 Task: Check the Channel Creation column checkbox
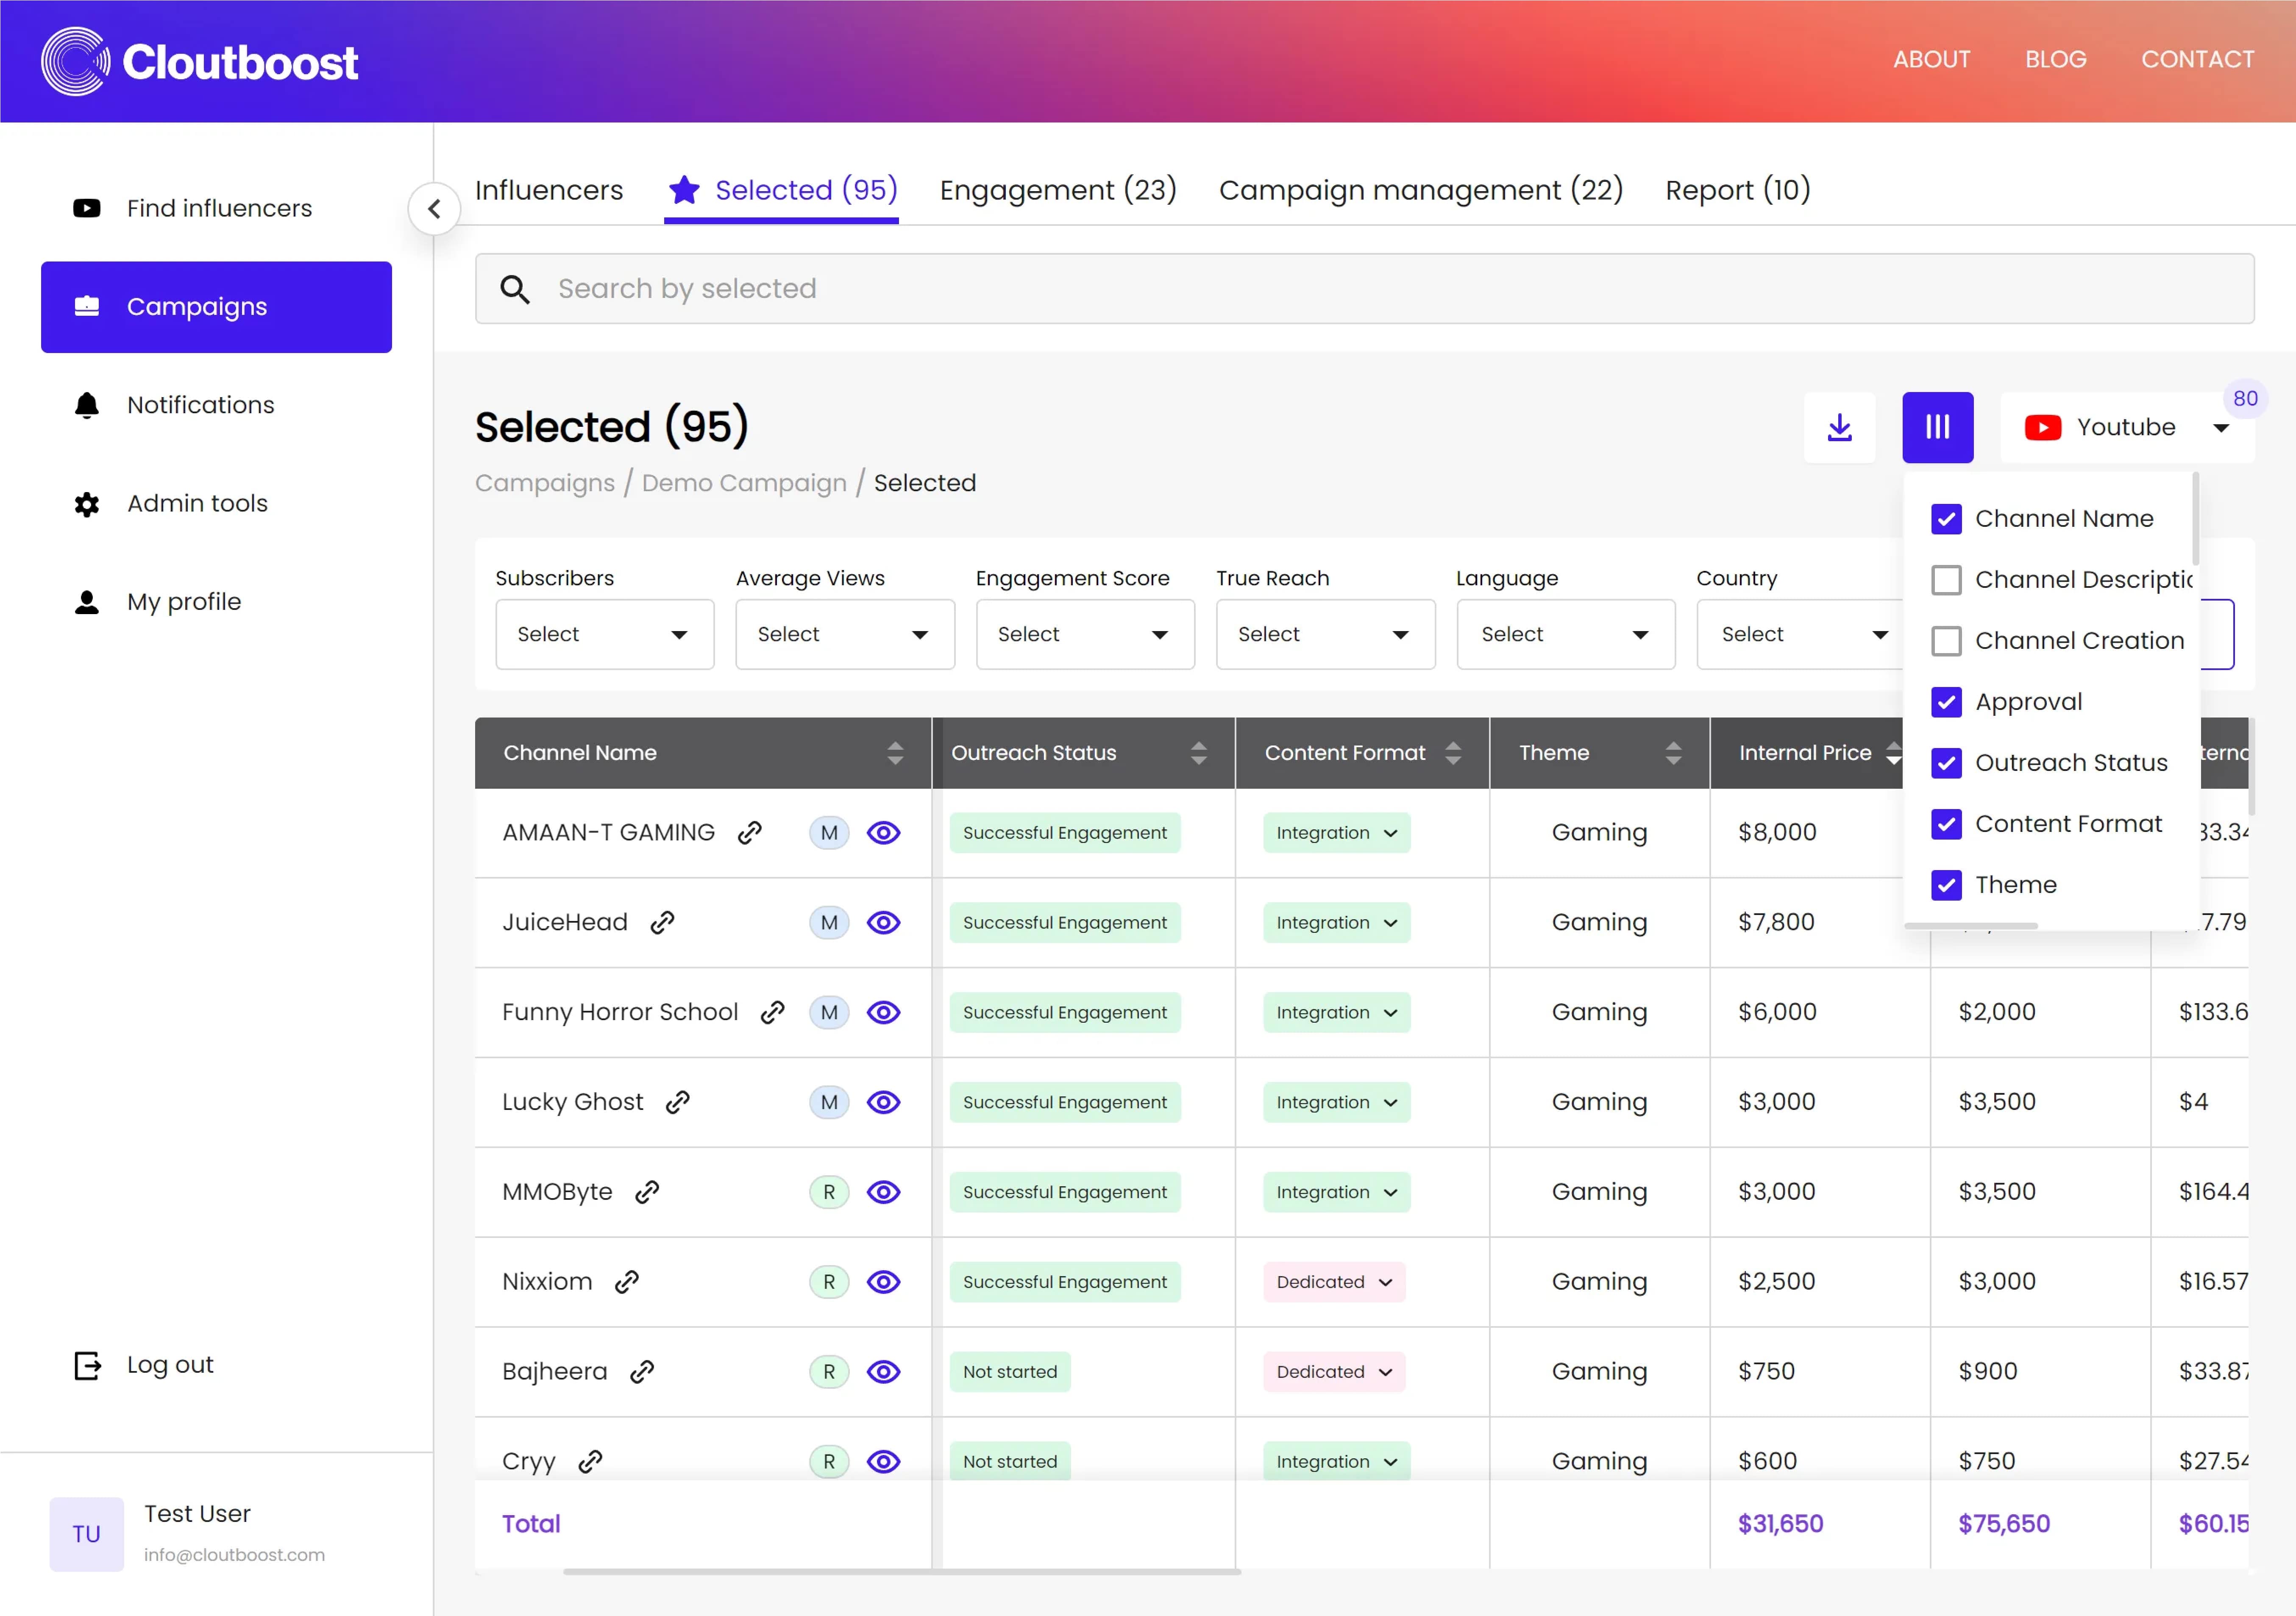(1946, 641)
